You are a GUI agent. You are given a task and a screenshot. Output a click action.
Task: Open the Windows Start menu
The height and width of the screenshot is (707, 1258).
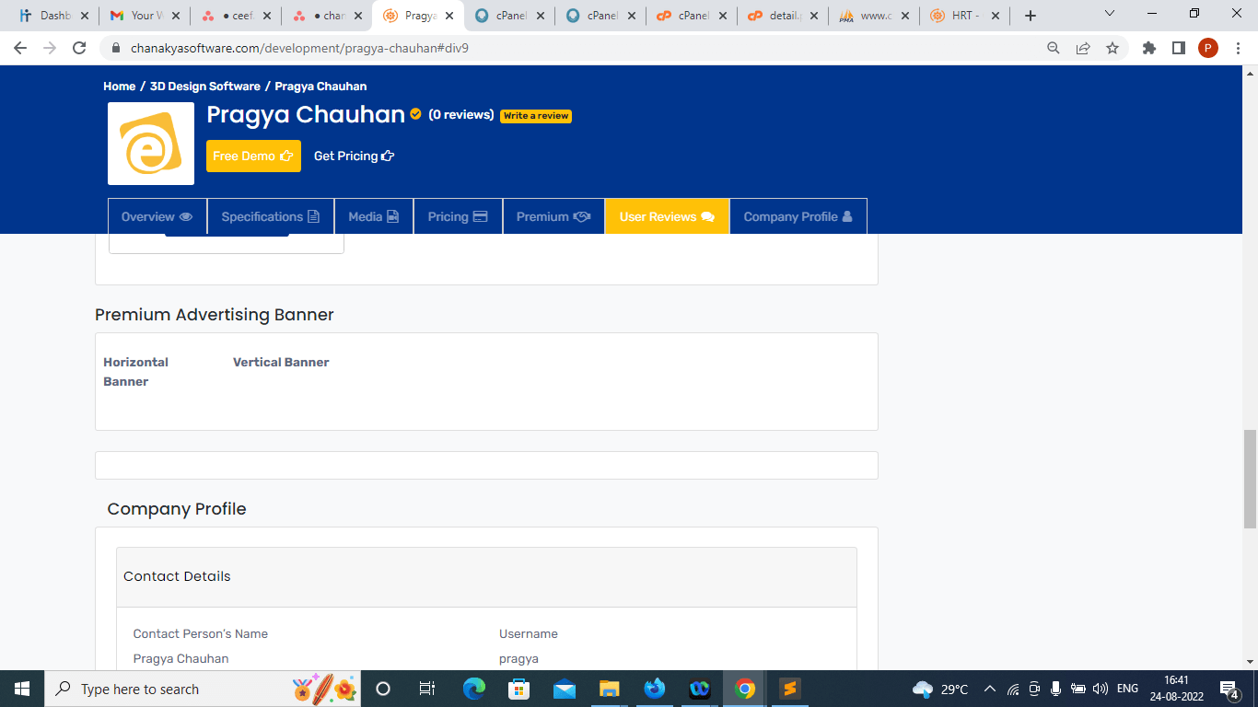pos(22,689)
